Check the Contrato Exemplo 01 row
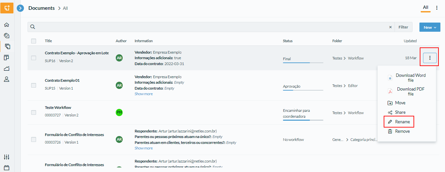The height and width of the screenshot is (172, 445). point(34,85)
